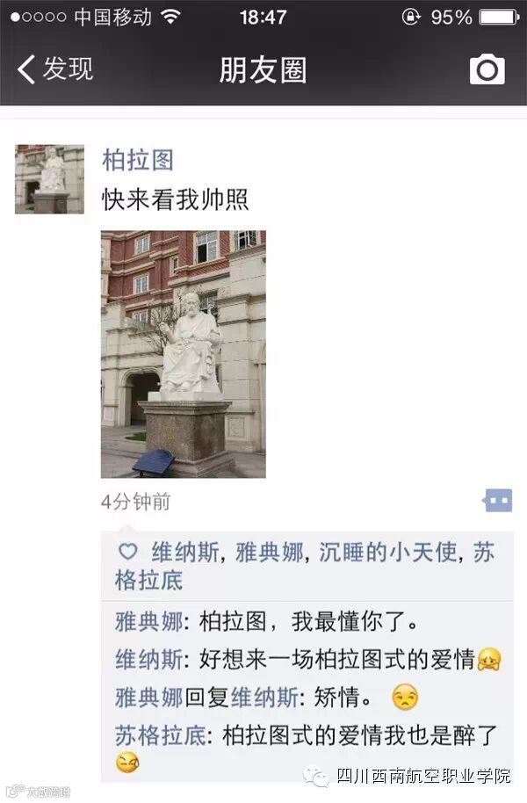The width and height of the screenshot is (527, 803).
Task: Open 柏拉图's profile avatar
Action: coord(50,179)
